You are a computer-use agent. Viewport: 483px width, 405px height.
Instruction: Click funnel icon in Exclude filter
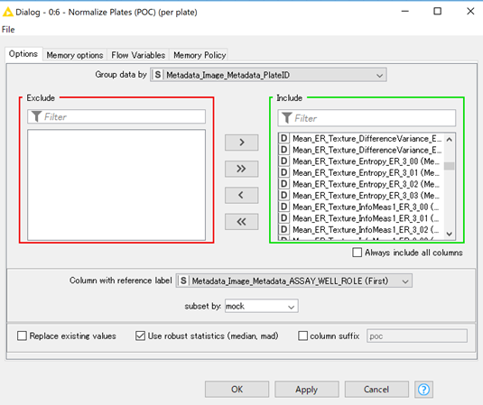(36, 116)
